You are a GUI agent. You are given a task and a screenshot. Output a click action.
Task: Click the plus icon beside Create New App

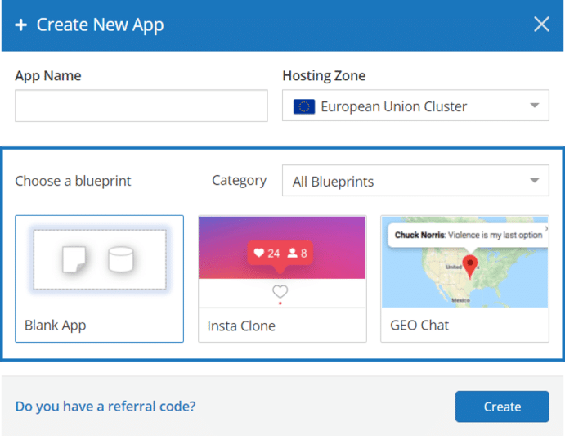[21, 25]
